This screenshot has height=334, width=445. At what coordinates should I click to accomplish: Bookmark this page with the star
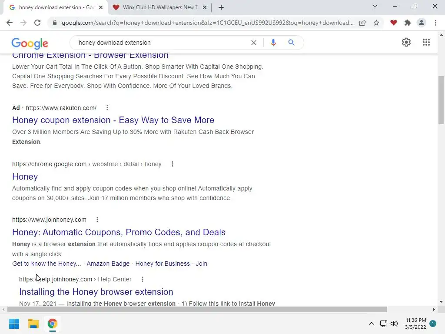point(376,23)
